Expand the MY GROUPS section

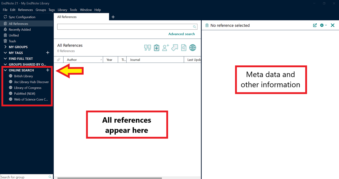(x=5, y=47)
